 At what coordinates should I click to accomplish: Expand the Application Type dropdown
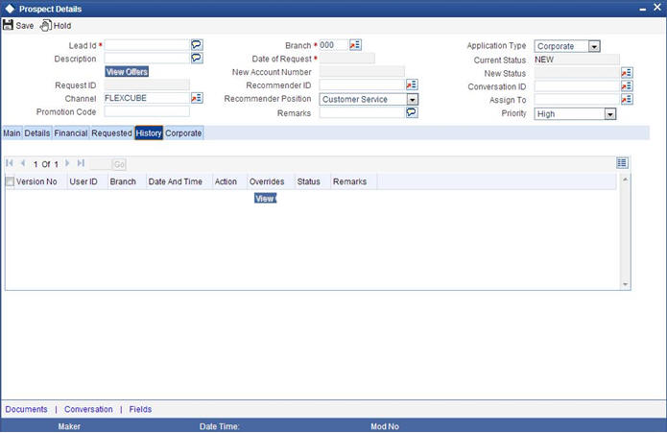(594, 46)
